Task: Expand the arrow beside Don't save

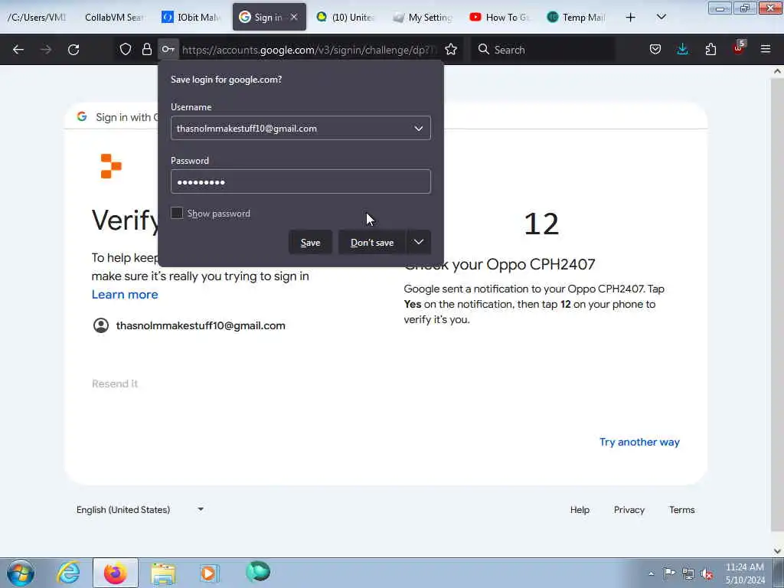Action: (419, 243)
